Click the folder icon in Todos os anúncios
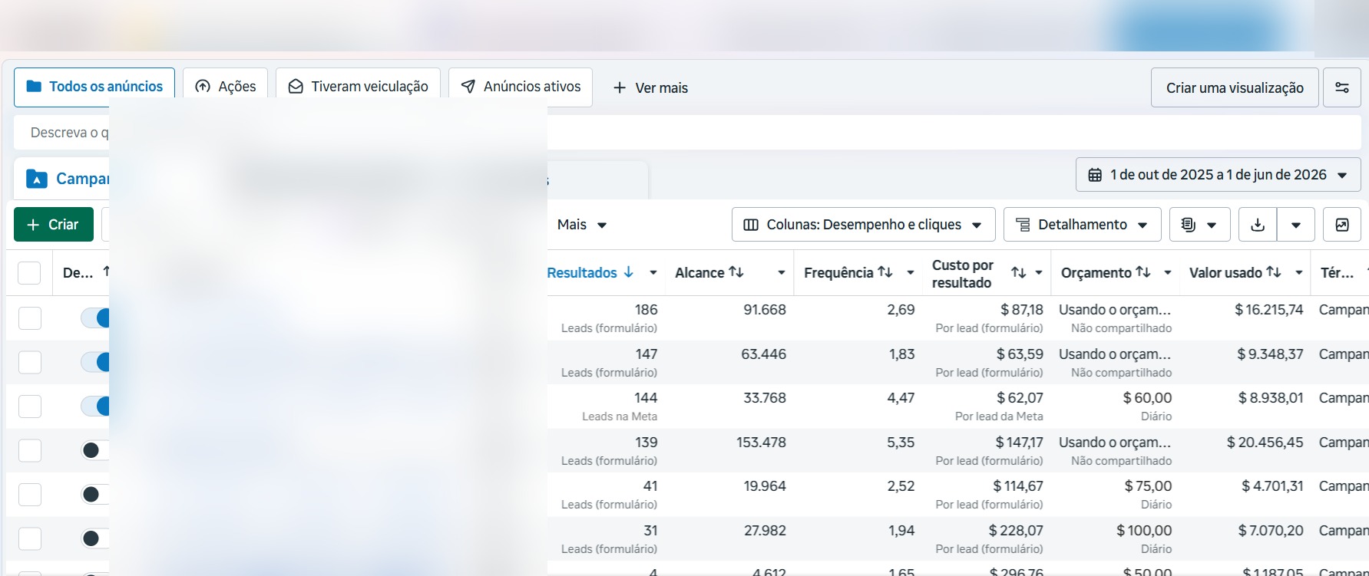 34,87
